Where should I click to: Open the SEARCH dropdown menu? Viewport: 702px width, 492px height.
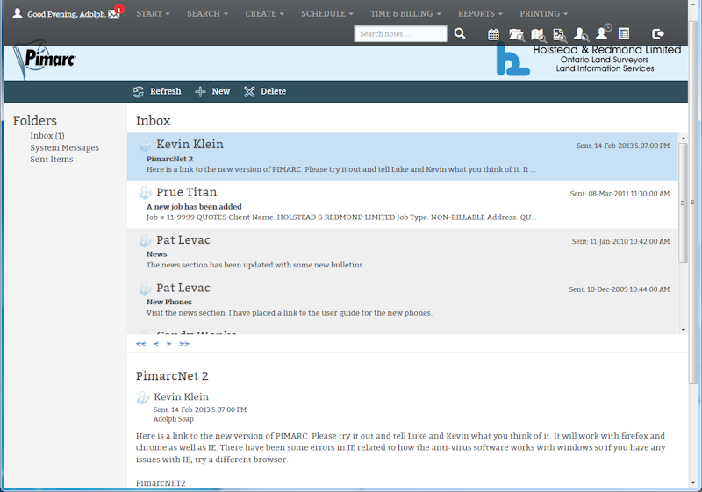click(x=207, y=13)
